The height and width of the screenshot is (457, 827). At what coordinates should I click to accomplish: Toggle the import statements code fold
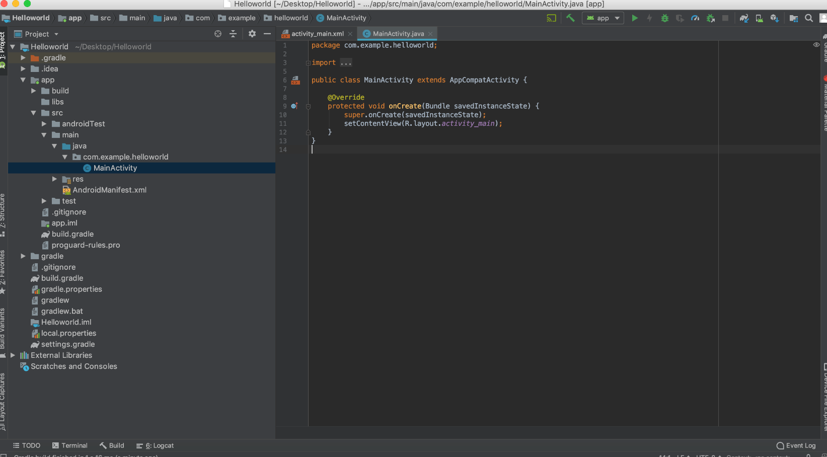coord(308,63)
